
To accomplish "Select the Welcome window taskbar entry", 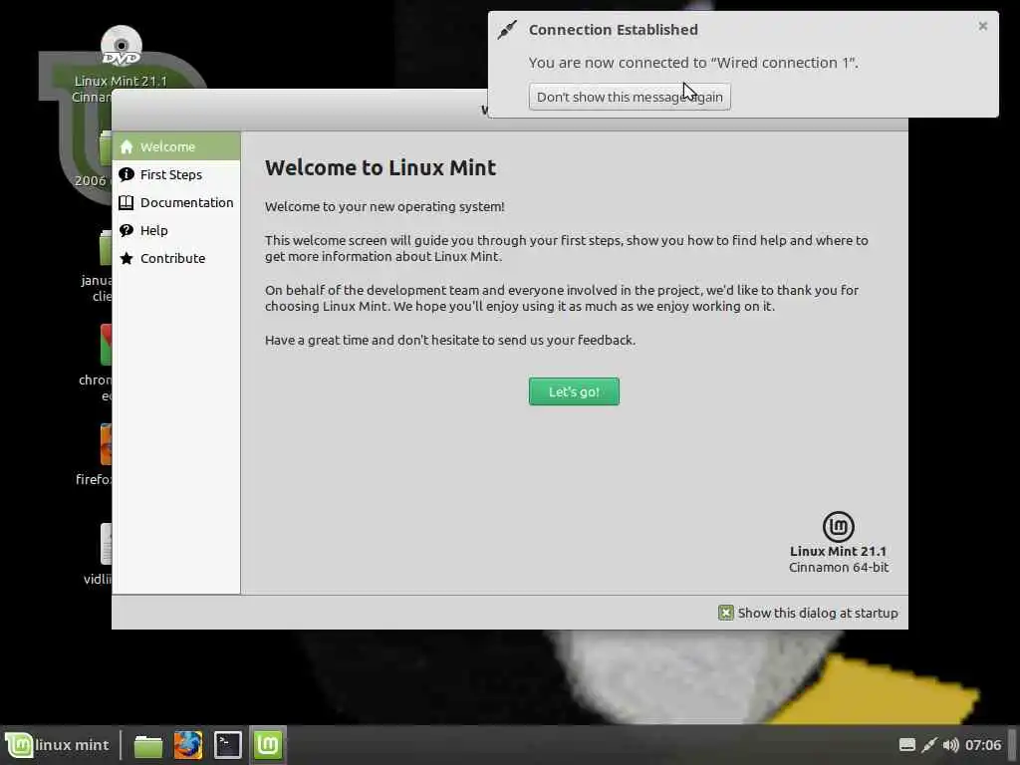I will coord(267,745).
